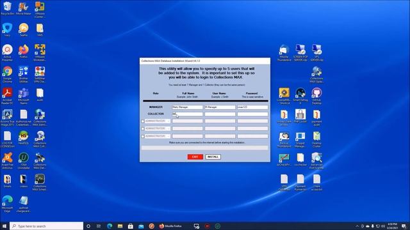410x230 pixels.
Task: Open the Ivacy VPN shortcut
Action: click(7, 29)
